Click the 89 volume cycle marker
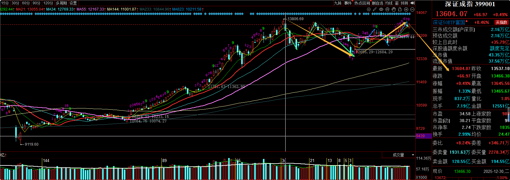510x180 pixels. pyautogui.click(x=165, y=160)
